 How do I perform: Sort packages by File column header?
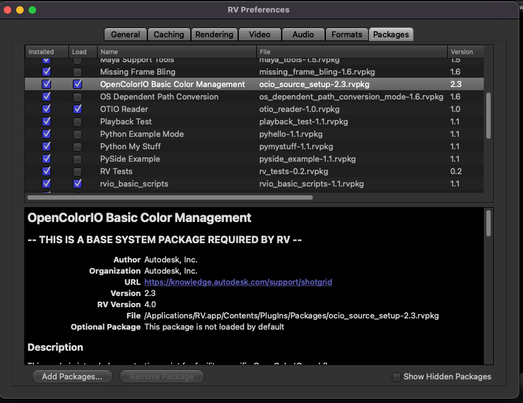click(x=352, y=52)
